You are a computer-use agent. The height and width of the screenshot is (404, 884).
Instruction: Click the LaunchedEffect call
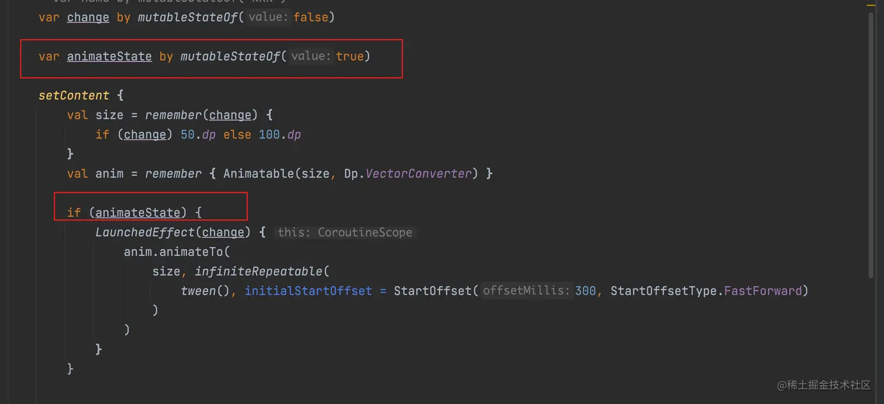tap(145, 232)
